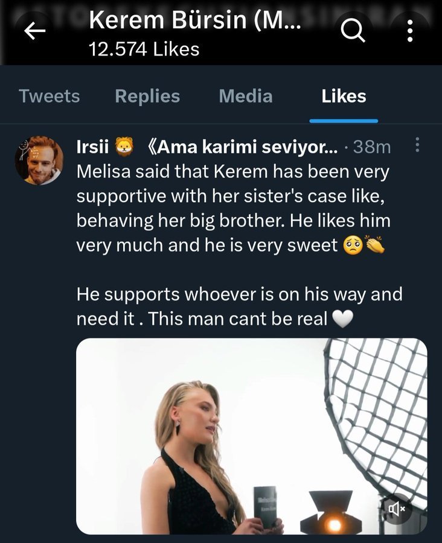Play the video of the blonde woman
Screen dimensions: 442x543
click(251, 436)
